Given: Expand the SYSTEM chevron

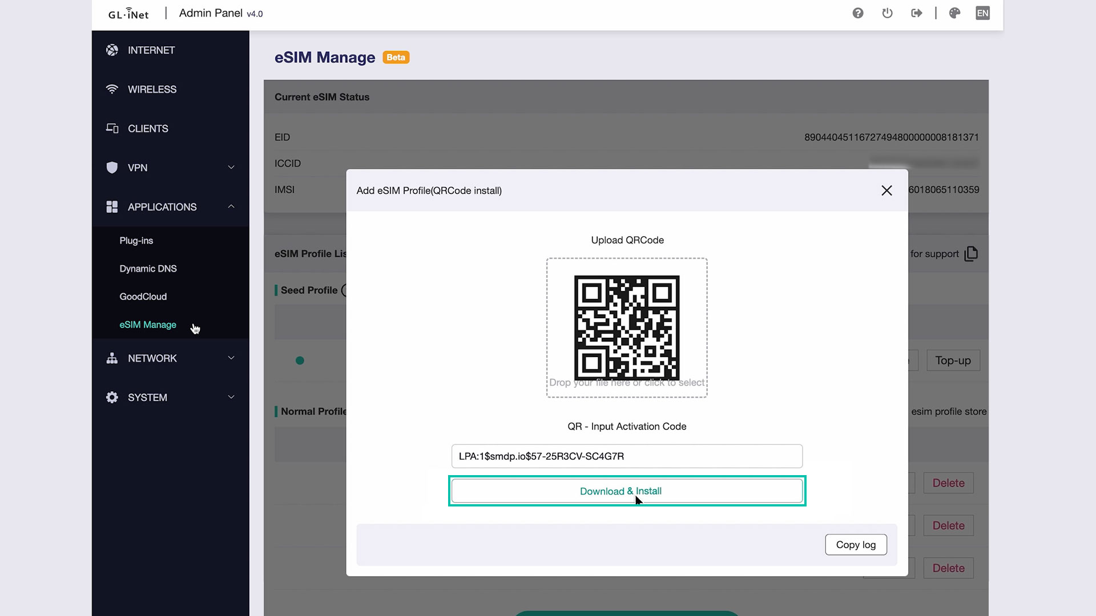Looking at the screenshot, I should point(231,397).
